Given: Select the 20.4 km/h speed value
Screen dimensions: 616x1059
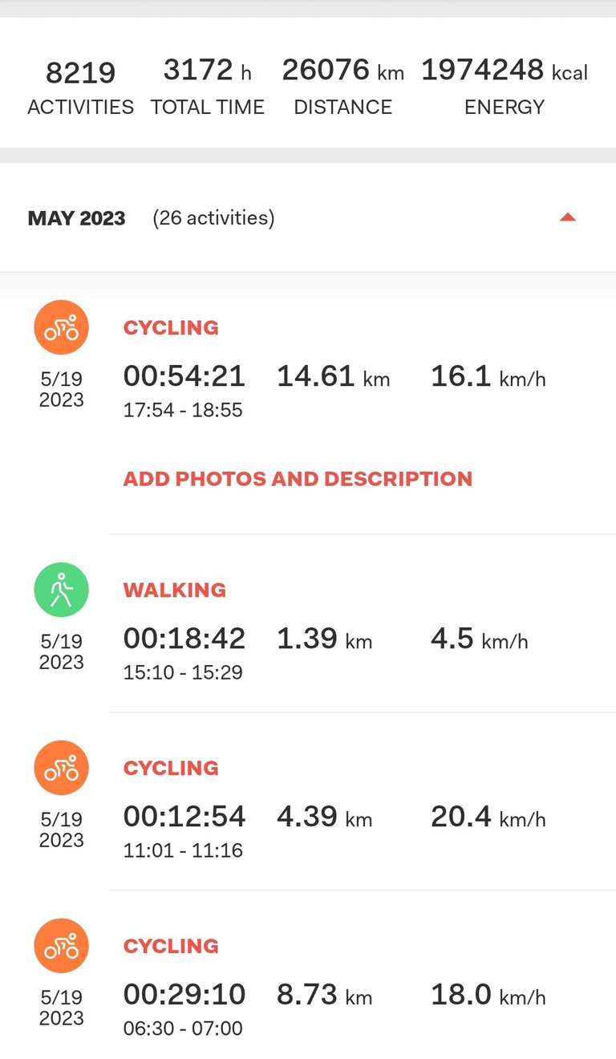Looking at the screenshot, I should pyautogui.click(x=488, y=817).
